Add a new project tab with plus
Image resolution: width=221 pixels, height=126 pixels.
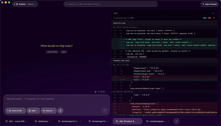click(x=177, y=121)
